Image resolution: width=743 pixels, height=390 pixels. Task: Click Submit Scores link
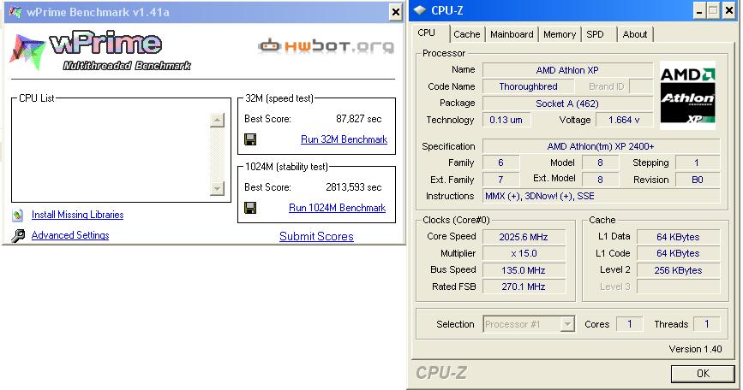pos(316,236)
